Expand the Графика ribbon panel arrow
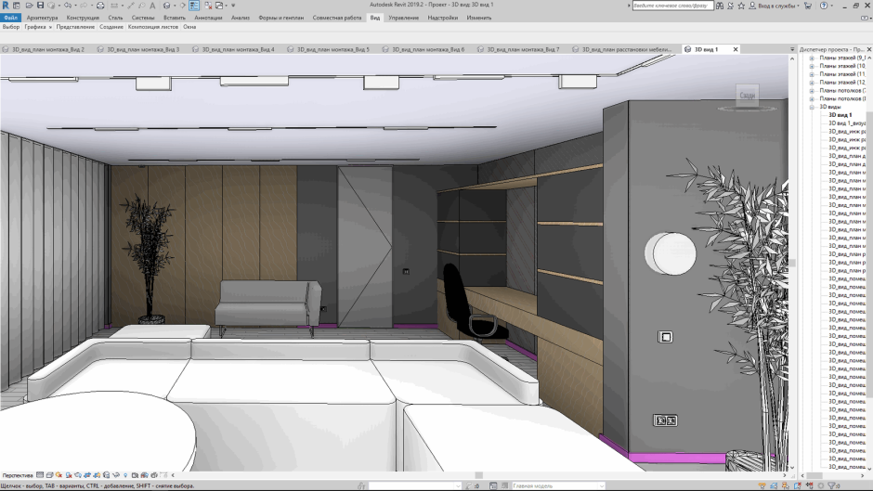The height and width of the screenshot is (491, 873). [52, 27]
